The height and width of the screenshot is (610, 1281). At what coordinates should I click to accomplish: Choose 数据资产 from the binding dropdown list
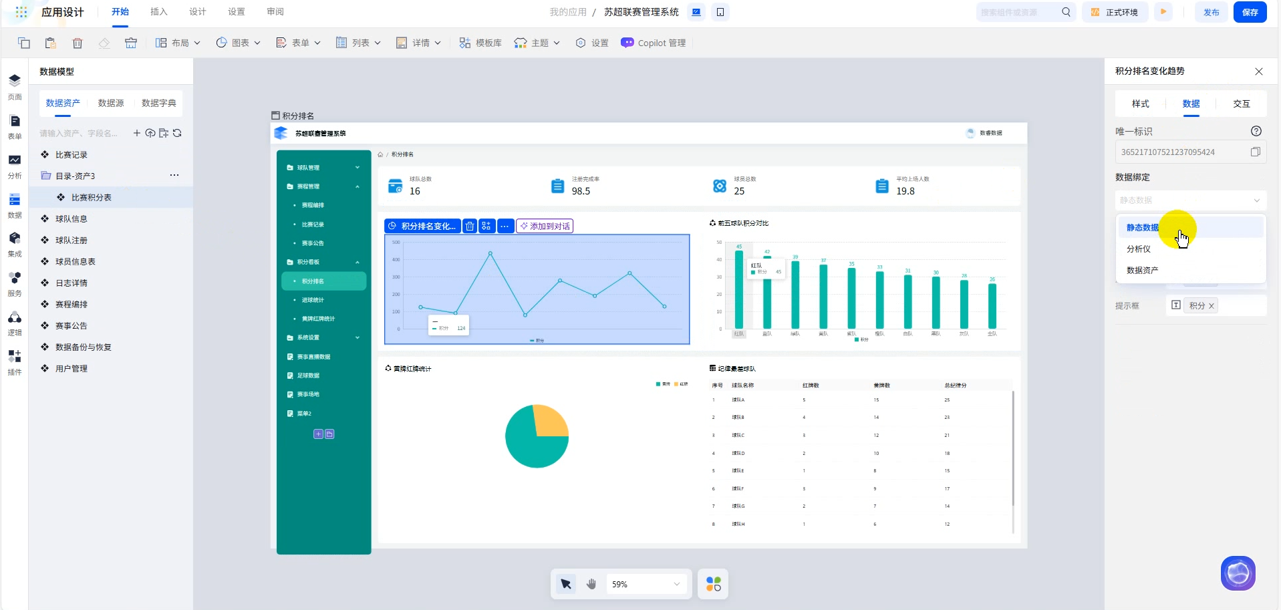tap(1142, 270)
